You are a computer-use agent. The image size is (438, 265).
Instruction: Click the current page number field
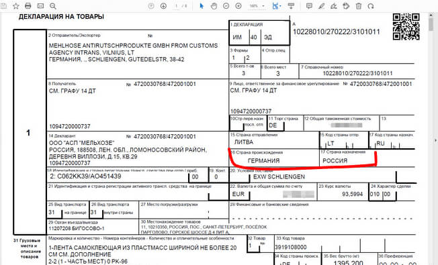[177, 6]
